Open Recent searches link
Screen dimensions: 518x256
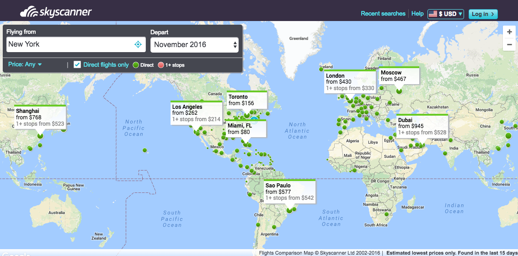tap(383, 14)
